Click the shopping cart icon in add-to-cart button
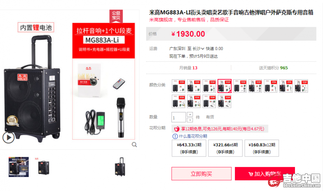The width and height of the screenshot is (323, 191). click(251, 174)
